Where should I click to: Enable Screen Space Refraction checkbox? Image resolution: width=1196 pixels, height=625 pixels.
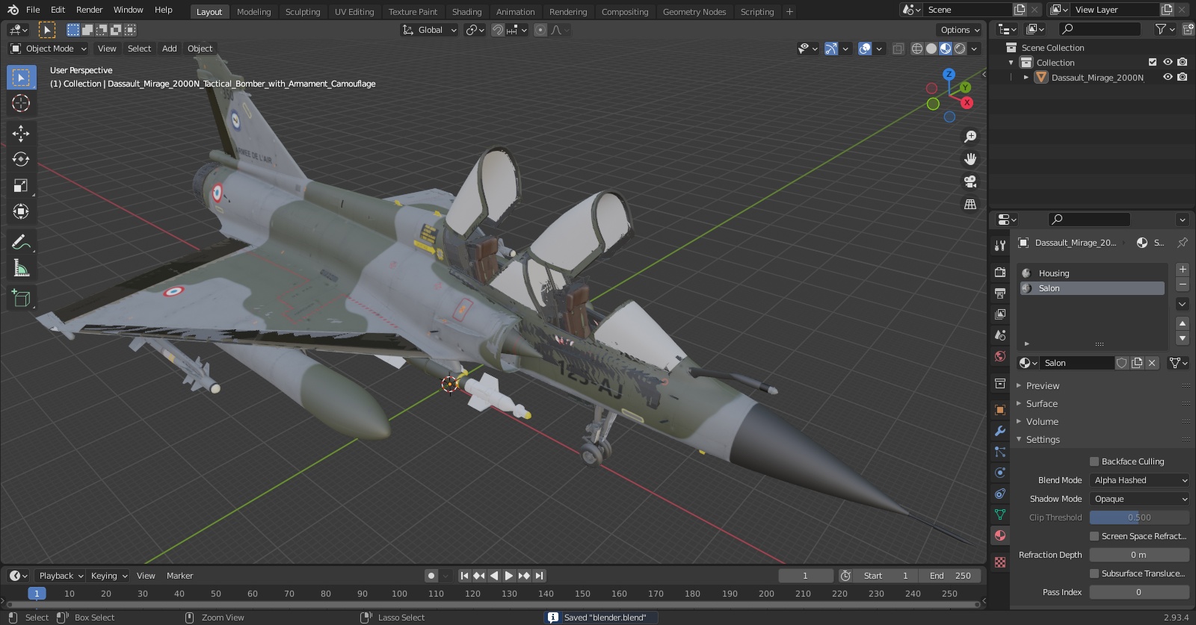(1094, 536)
